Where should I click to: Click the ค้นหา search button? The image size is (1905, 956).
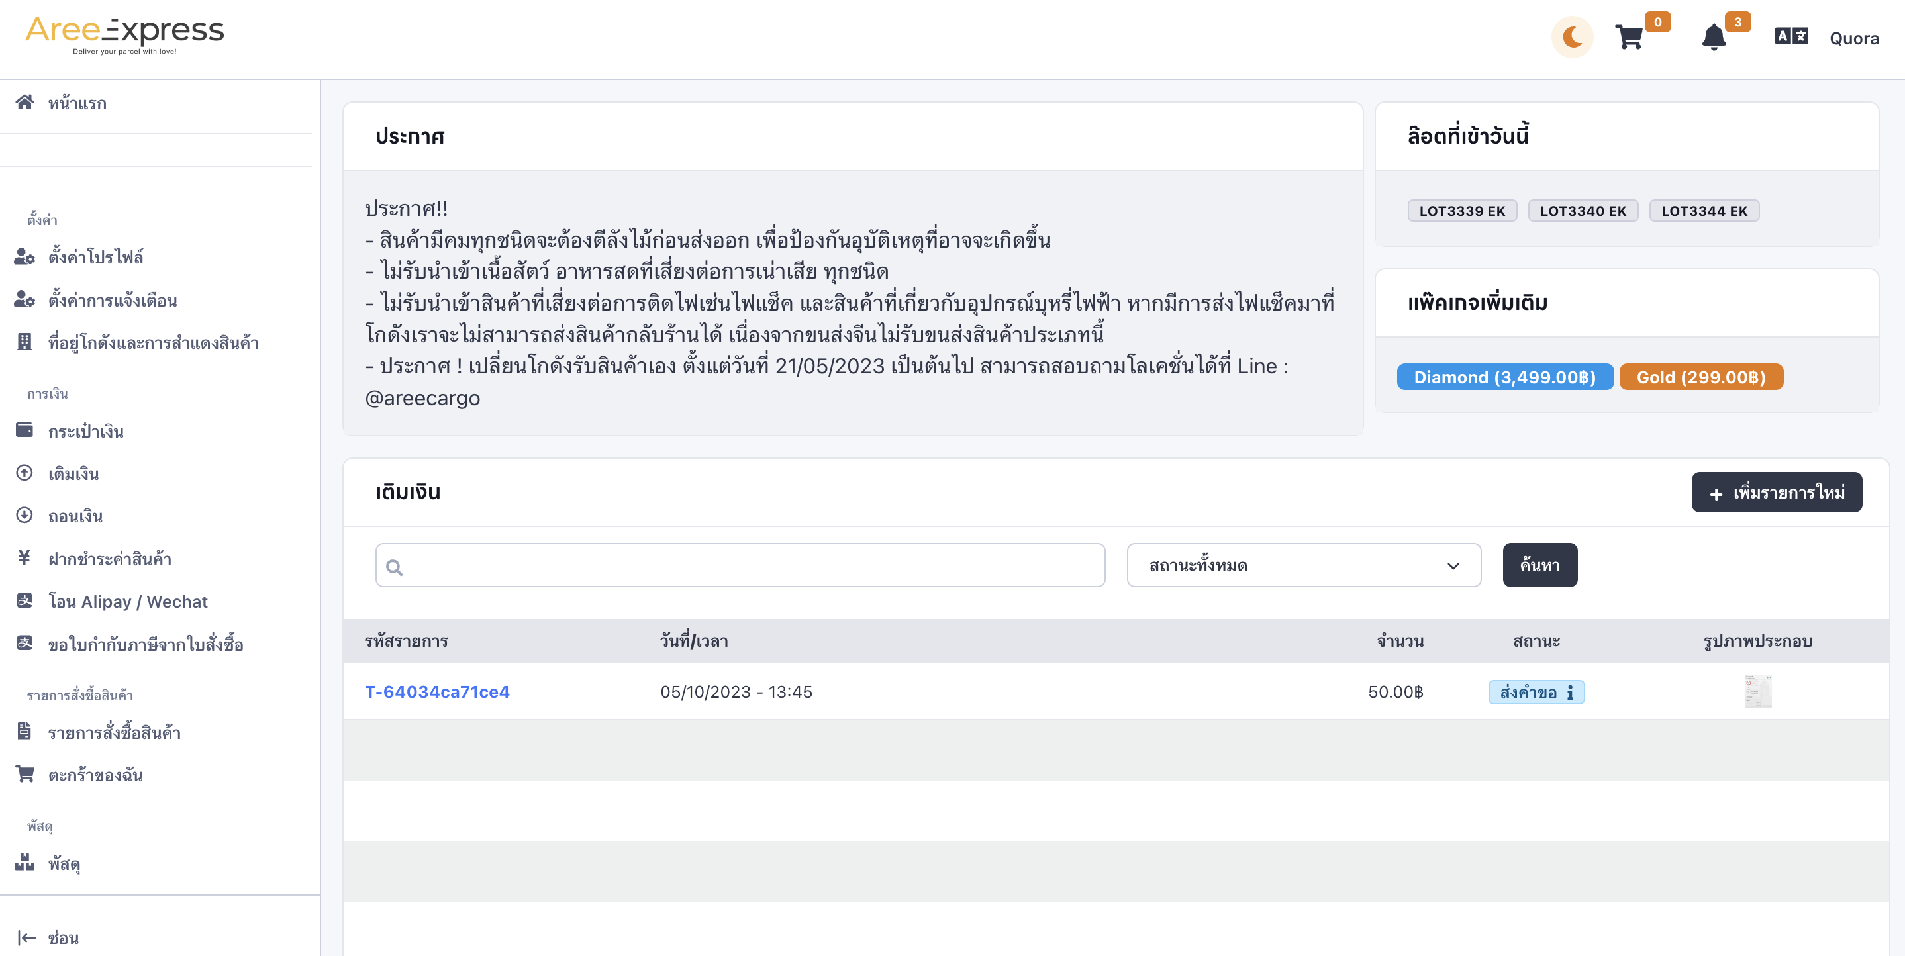tap(1539, 565)
